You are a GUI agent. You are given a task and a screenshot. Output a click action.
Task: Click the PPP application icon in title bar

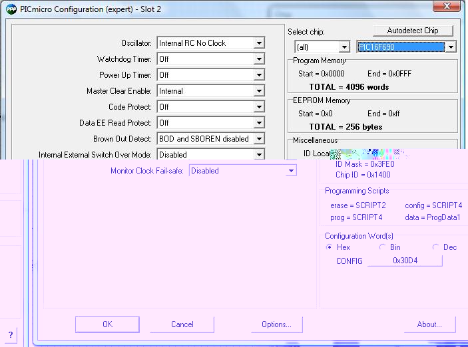click(x=11, y=9)
